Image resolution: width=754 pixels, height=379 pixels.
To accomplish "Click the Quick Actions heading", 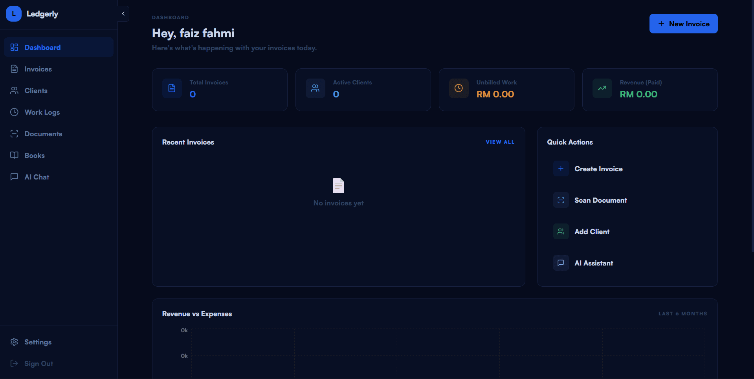I will [570, 142].
